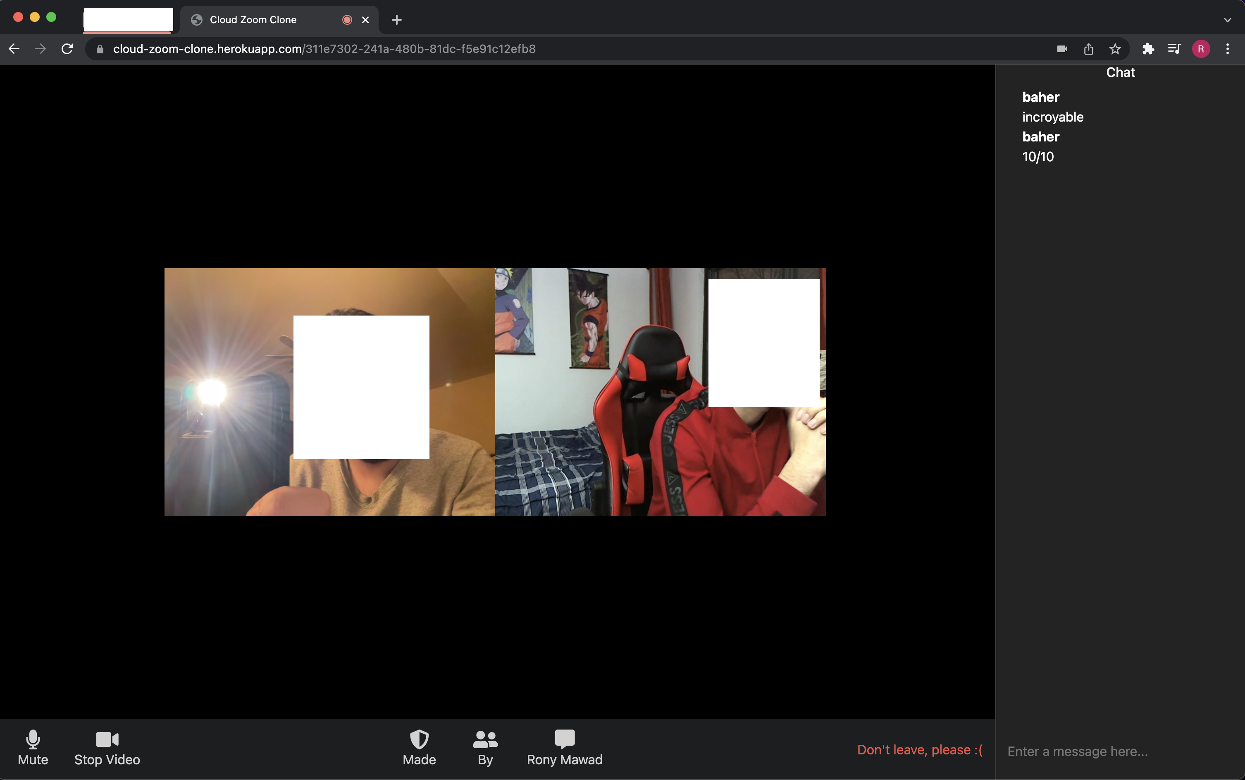Click the right participant video with gaming chair
1245x780 pixels.
coord(661,392)
